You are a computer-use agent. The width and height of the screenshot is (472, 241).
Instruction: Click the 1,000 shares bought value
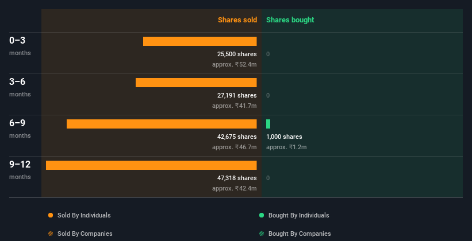pyautogui.click(x=284, y=137)
